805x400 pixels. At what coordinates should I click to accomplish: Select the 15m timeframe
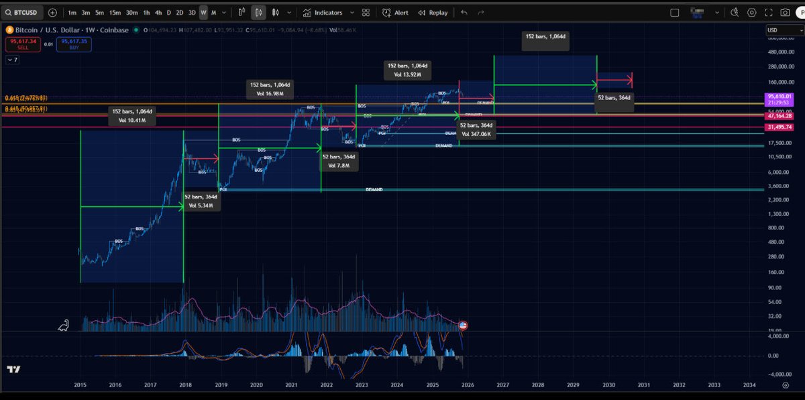(115, 13)
